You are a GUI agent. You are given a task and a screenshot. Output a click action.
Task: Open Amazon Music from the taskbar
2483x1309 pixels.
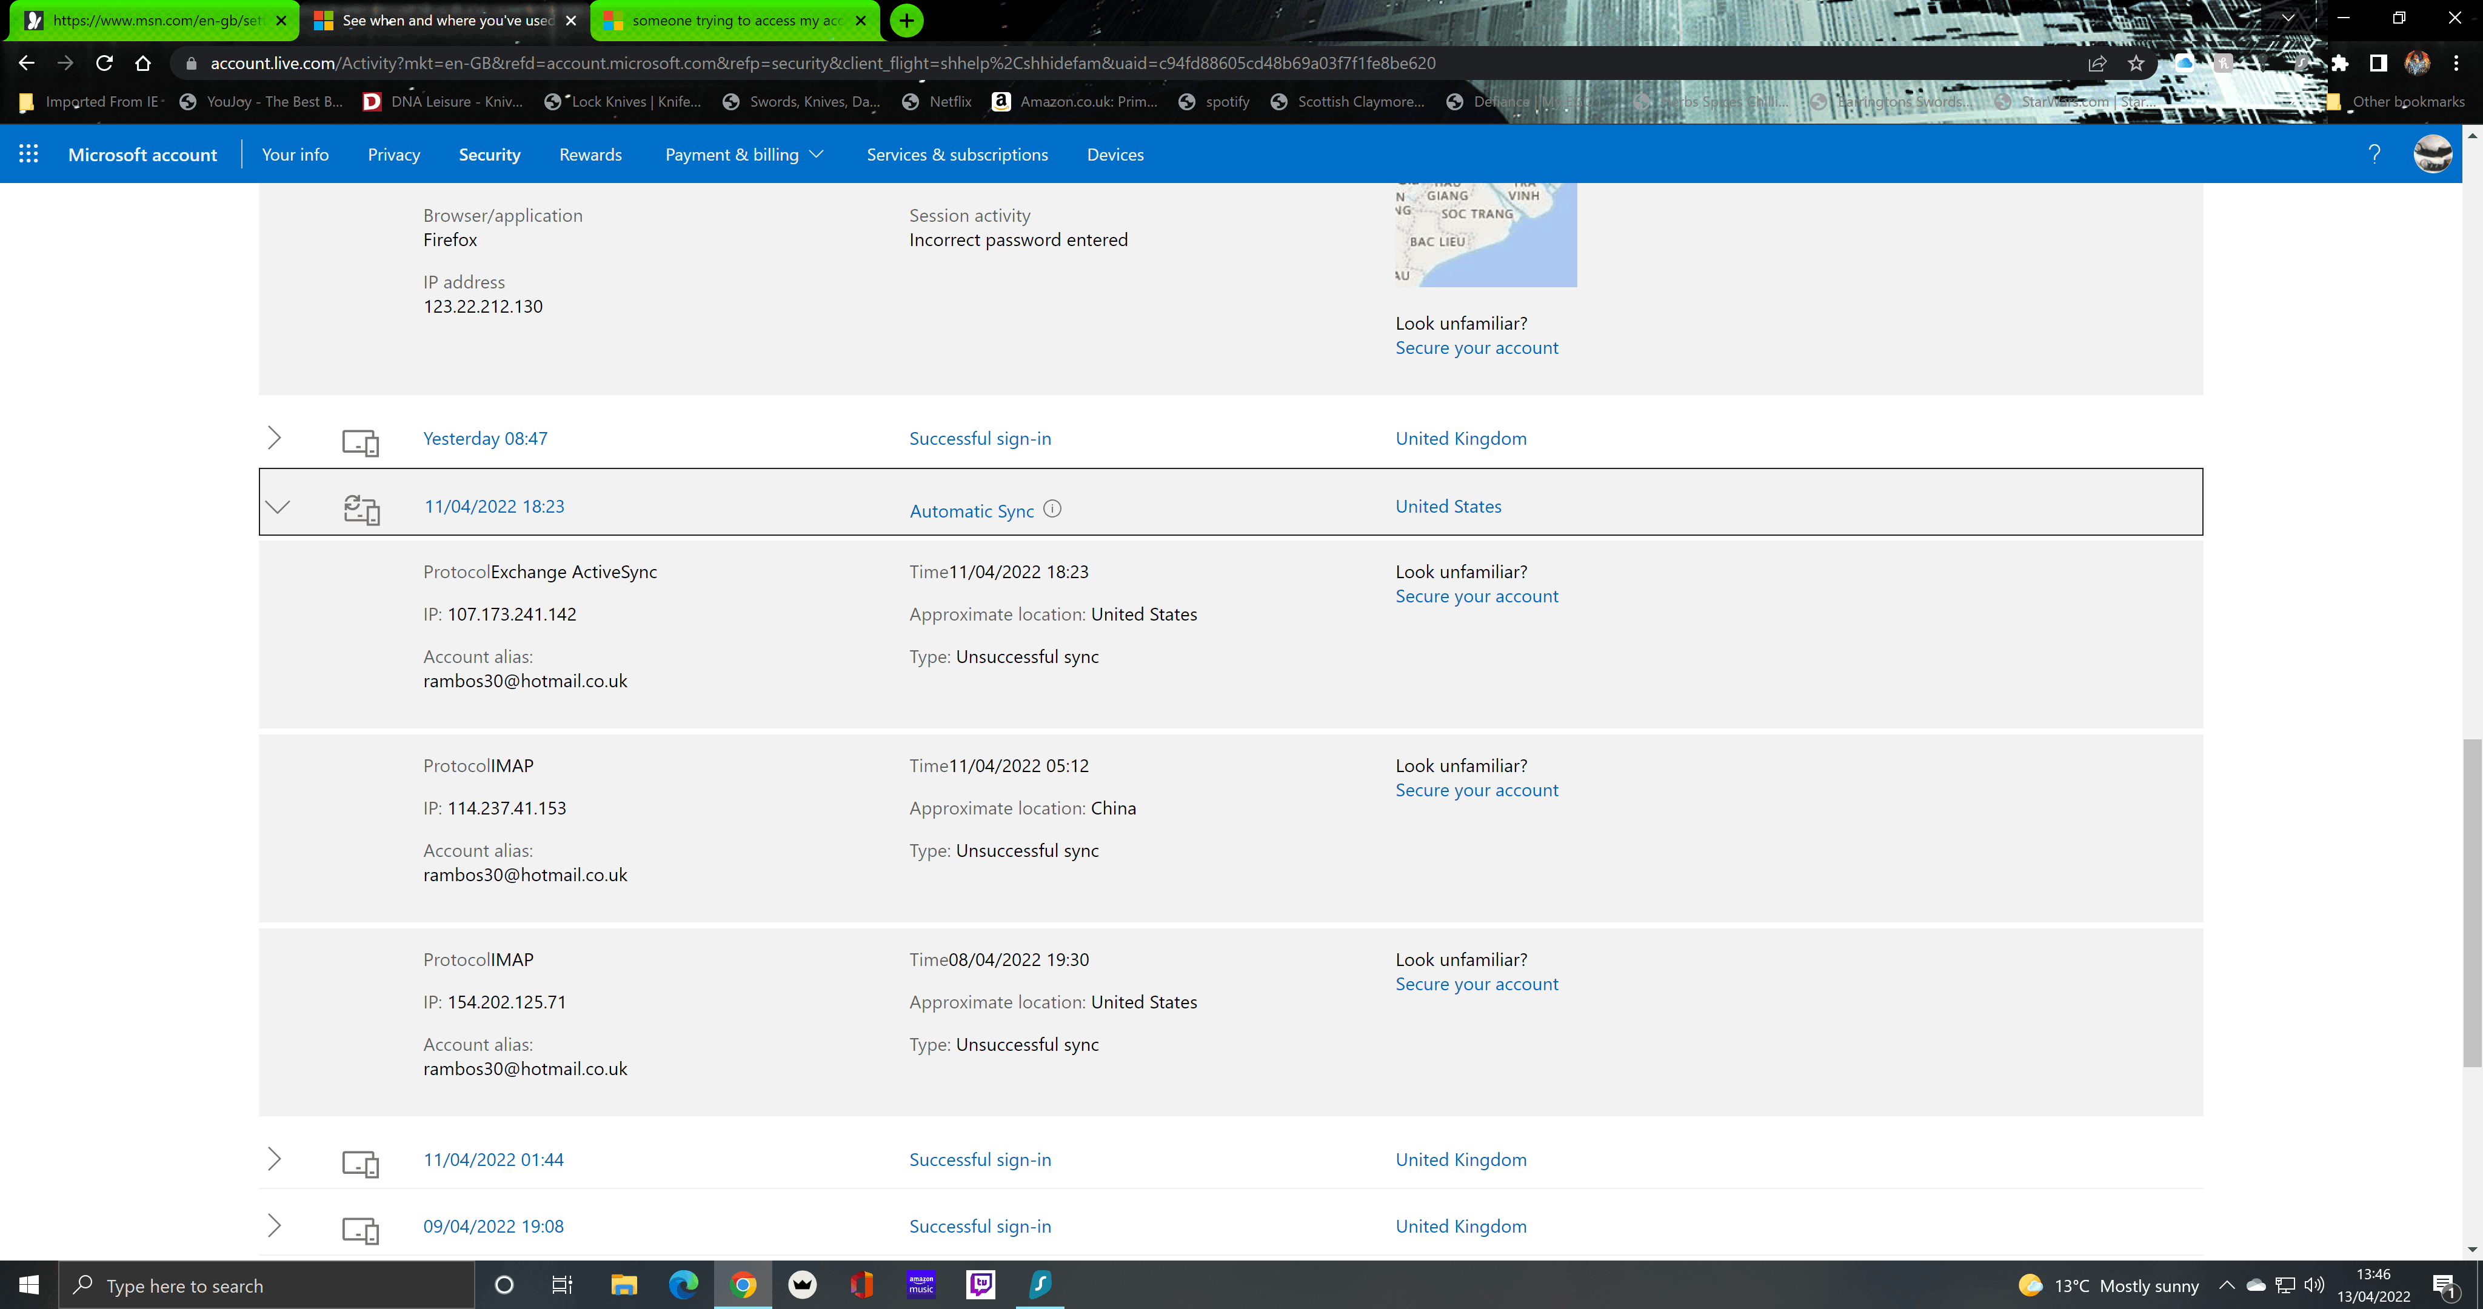click(x=921, y=1285)
